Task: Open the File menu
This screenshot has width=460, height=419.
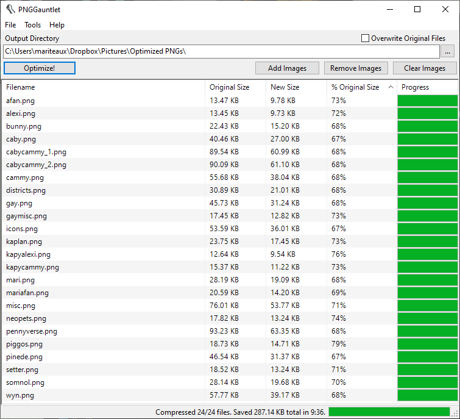Action: click(10, 25)
